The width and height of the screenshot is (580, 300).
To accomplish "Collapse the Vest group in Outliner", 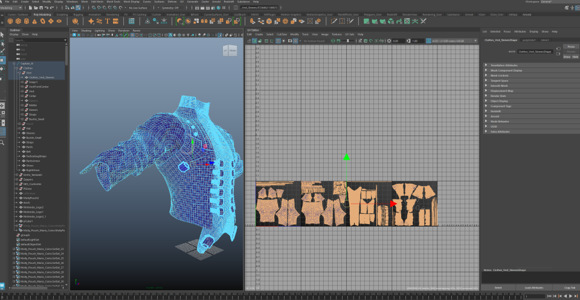I will pos(19,73).
